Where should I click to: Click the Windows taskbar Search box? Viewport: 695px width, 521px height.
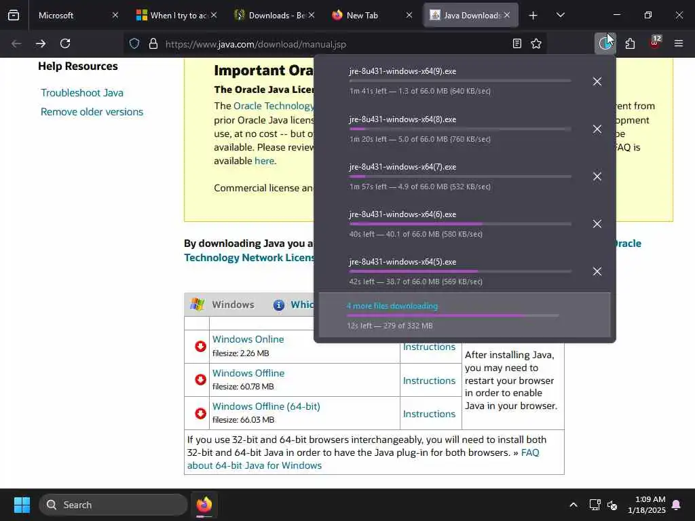tap(113, 505)
